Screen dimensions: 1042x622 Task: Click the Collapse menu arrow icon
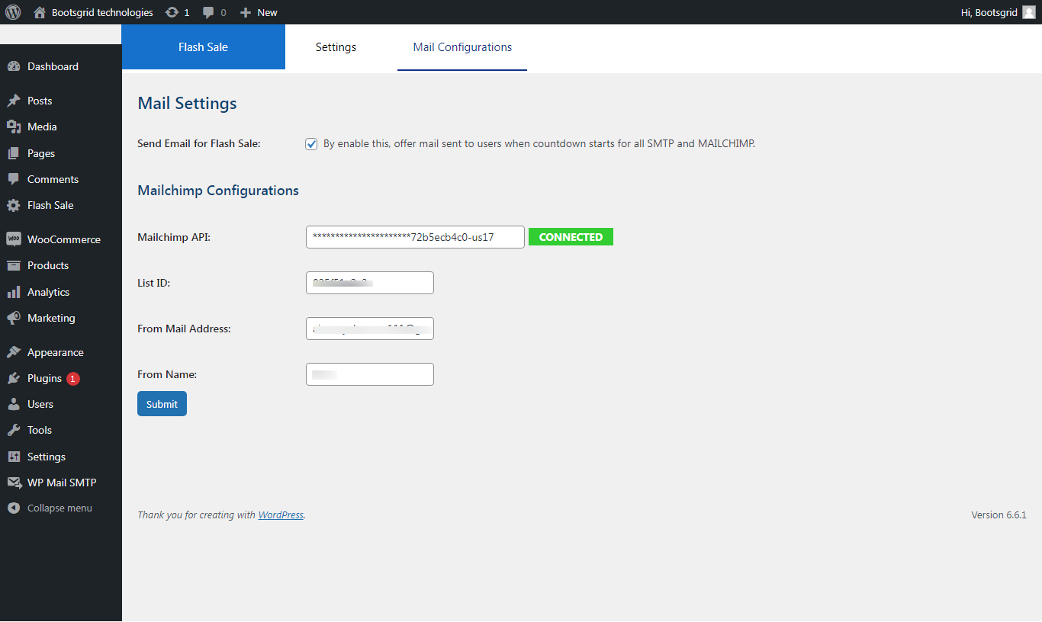tap(13, 508)
